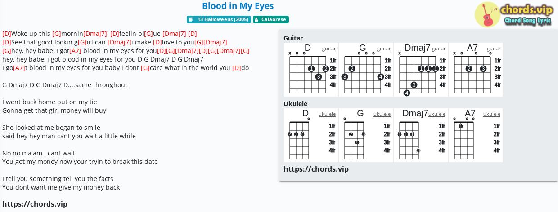This screenshot has height=212, width=558.
Task: Click the user icon in Calabrese tag
Action: pos(257,19)
